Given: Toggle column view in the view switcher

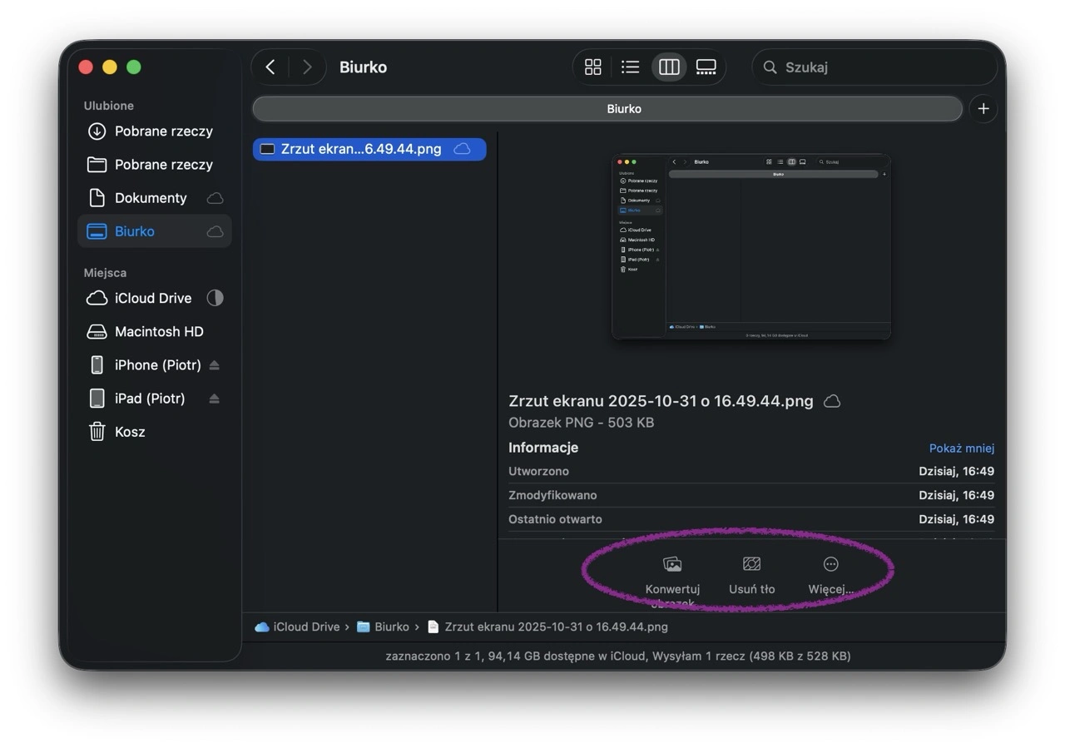Looking at the screenshot, I should [x=668, y=67].
